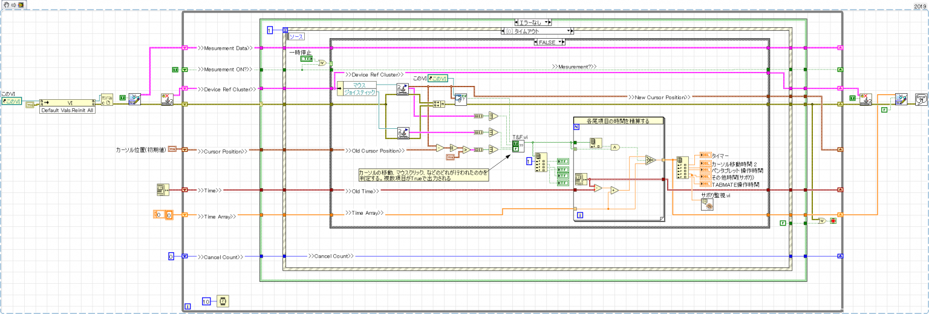
Task: Click the Cancel Count constant 0
Action: pyautogui.click(x=171, y=257)
